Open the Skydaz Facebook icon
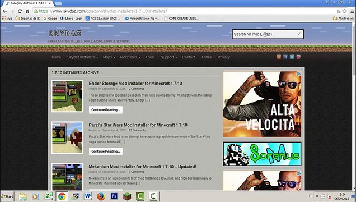356x202 pixels. point(285,57)
